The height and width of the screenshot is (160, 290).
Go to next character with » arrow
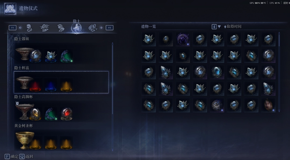[x=101, y=28]
